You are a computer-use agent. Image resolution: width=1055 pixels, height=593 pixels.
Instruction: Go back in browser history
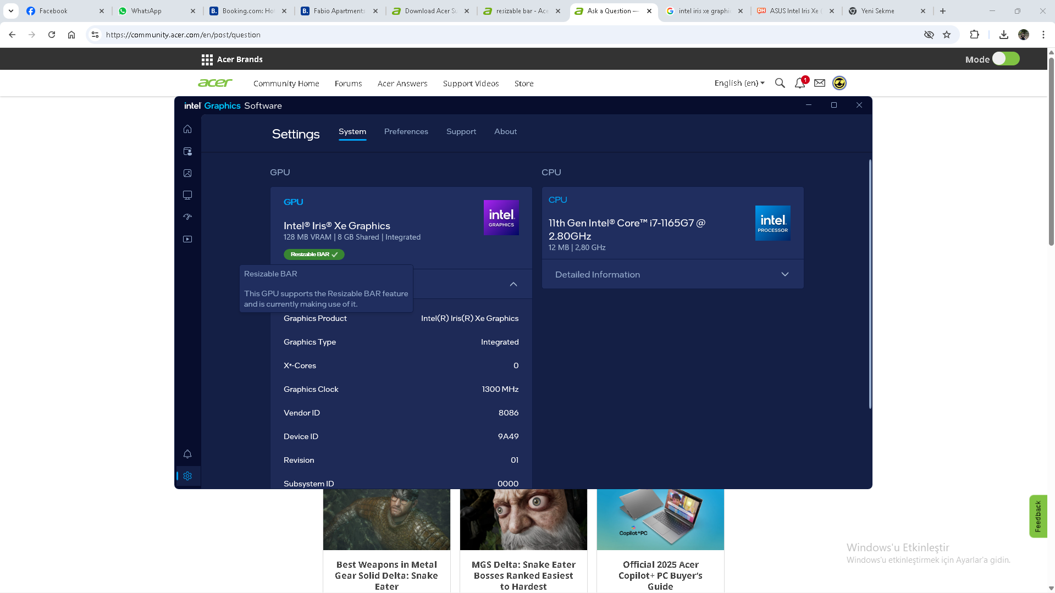(x=12, y=35)
